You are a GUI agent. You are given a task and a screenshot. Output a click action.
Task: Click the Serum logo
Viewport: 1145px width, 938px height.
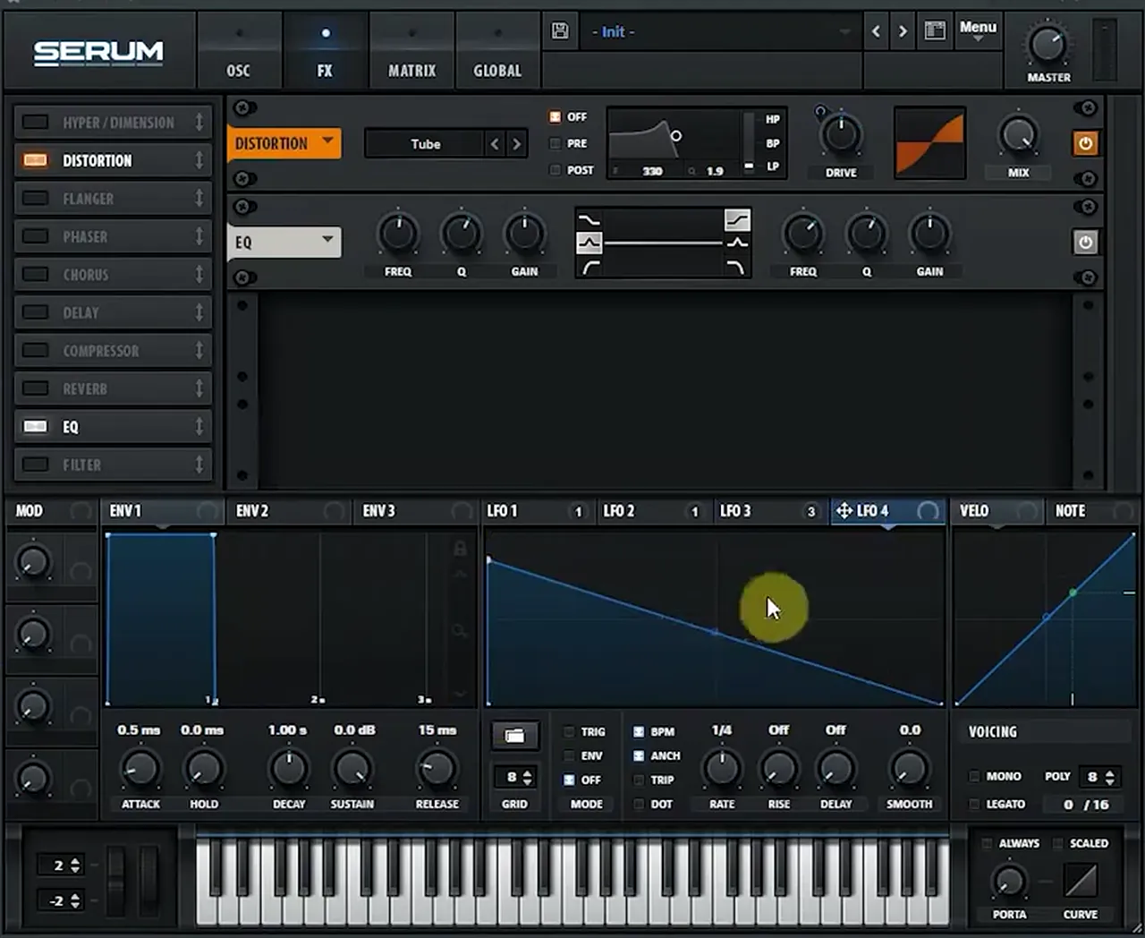(98, 53)
